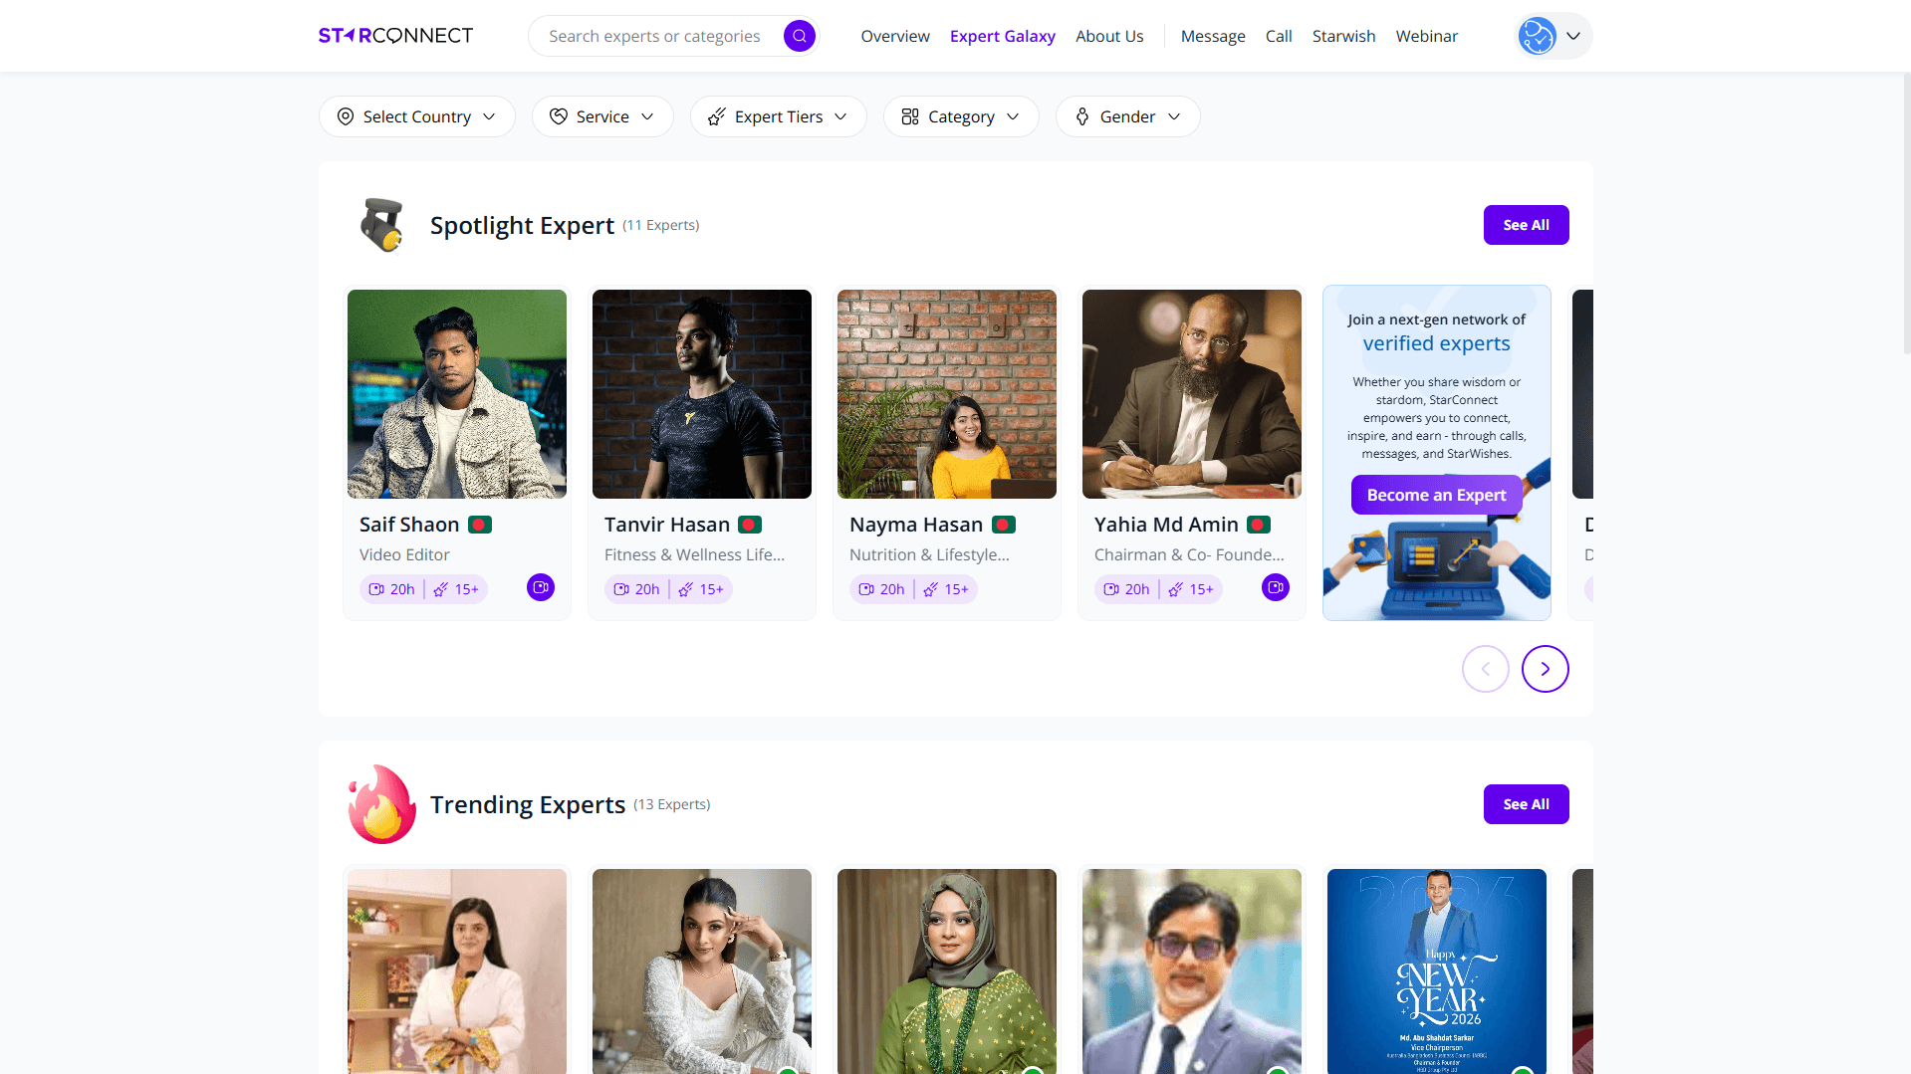Click video call icon on Saif Shaon card

541,587
